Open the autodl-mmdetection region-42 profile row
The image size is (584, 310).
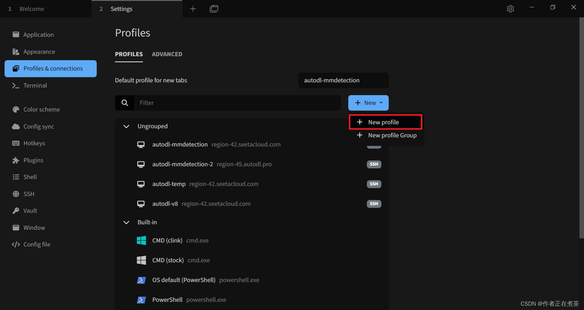tap(252, 144)
